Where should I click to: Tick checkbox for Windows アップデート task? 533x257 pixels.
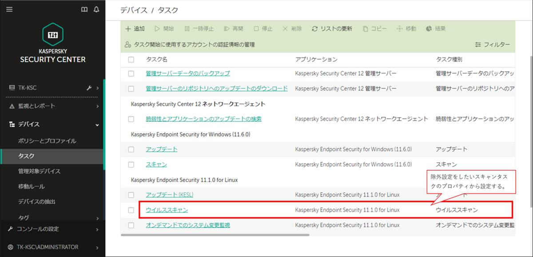(131, 149)
